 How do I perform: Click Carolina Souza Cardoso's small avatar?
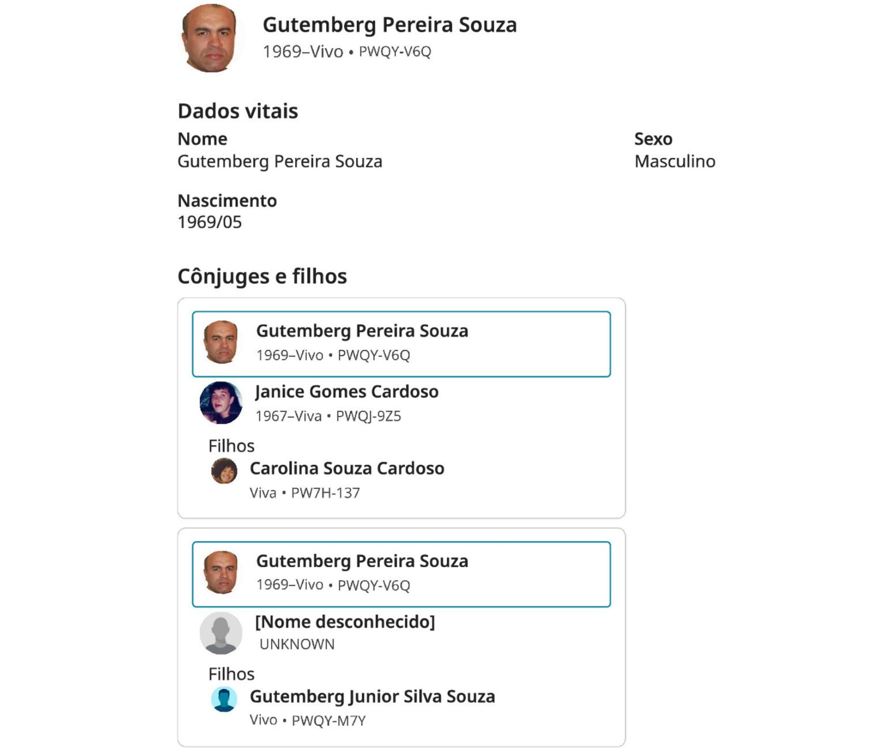pyautogui.click(x=224, y=471)
